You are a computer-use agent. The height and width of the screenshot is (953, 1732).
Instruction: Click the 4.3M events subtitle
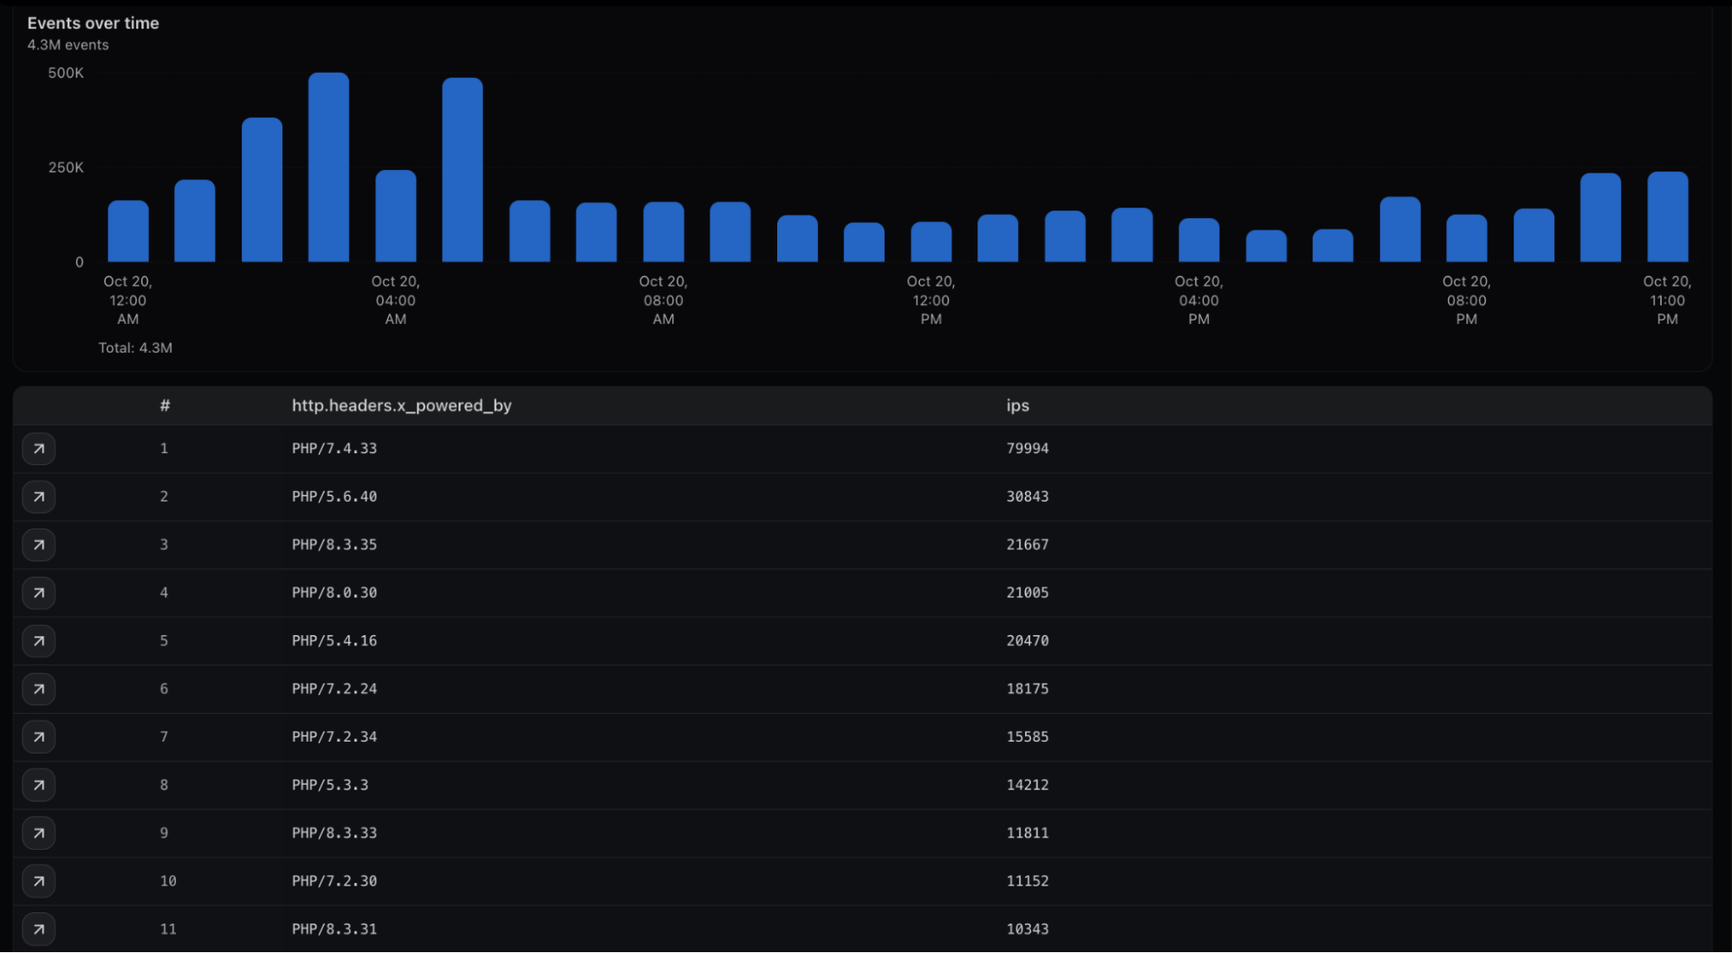[x=68, y=45]
